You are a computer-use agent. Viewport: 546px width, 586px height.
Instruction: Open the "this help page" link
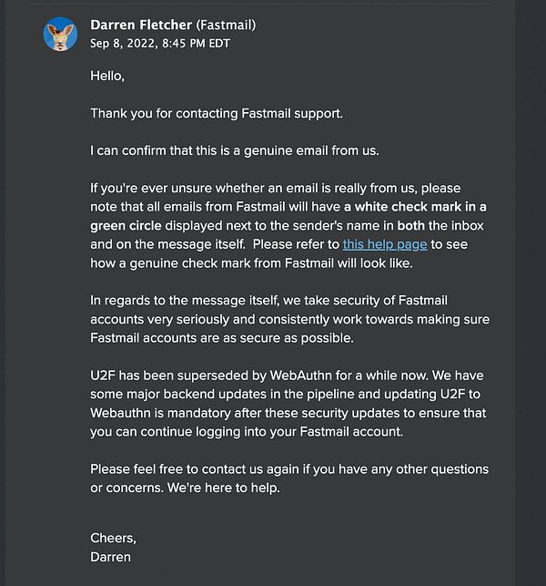click(384, 244)
